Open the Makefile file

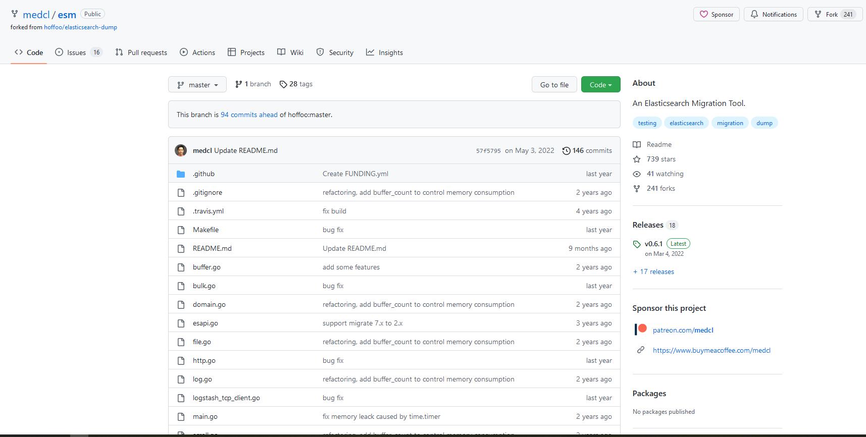pos(206,230)
